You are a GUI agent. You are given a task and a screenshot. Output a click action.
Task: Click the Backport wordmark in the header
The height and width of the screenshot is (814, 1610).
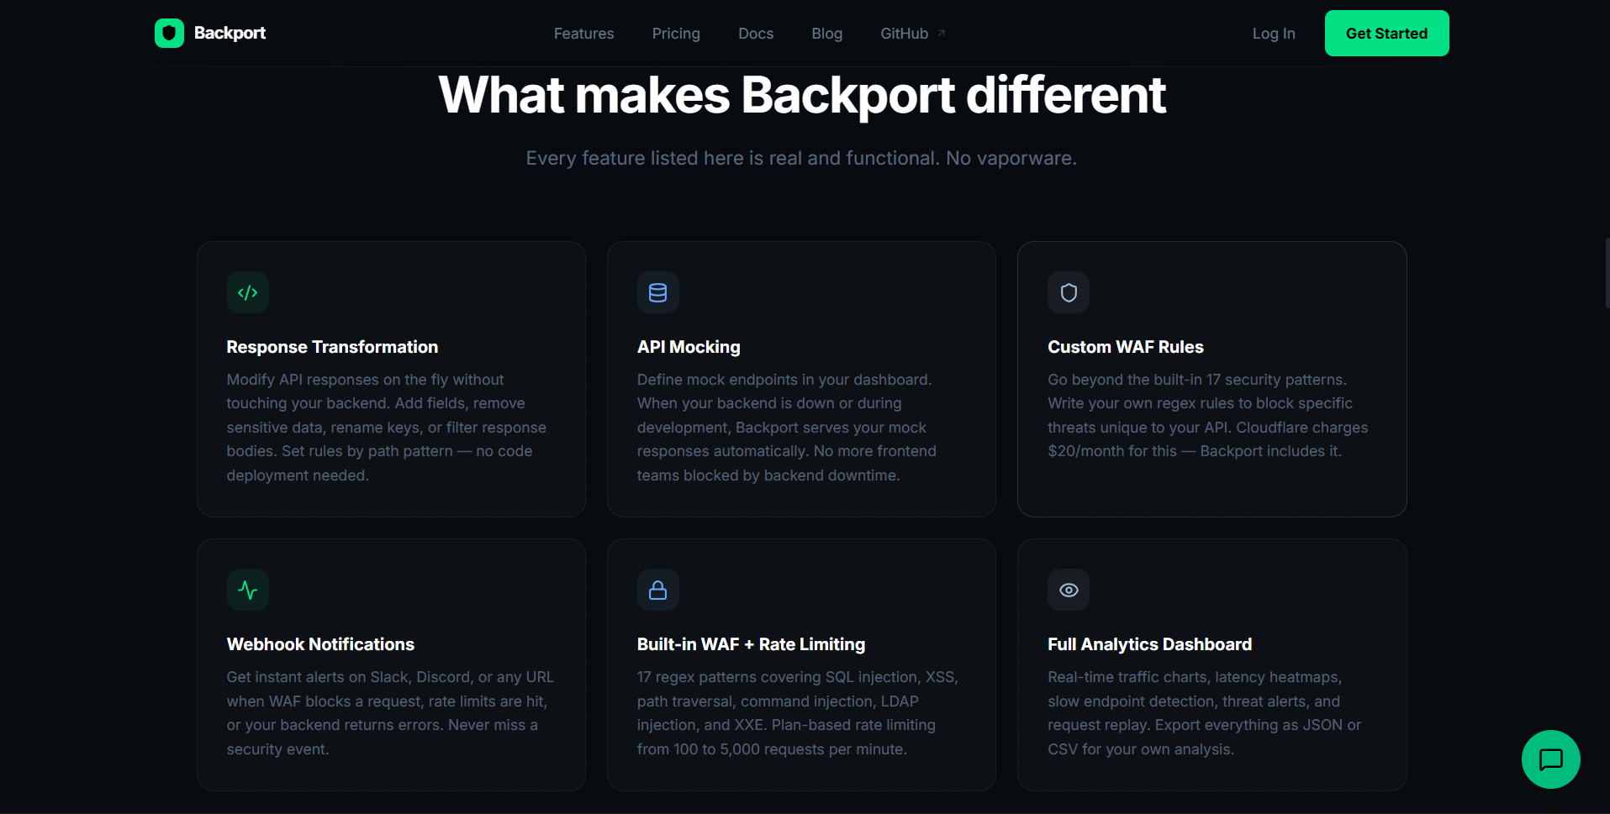click(230, 33)
